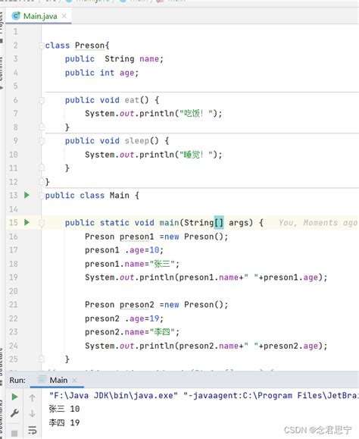Image resolution: width=359 pixels, height=439 pixels.
Task: Run main method from line 15 gutter
Action: click(x=27, y=222)
